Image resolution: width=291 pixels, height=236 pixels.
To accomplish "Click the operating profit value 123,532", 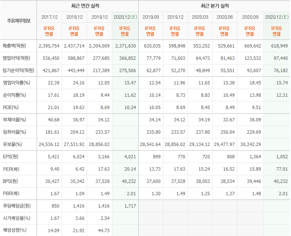I will pyautogui.click(x=253, y=58).
